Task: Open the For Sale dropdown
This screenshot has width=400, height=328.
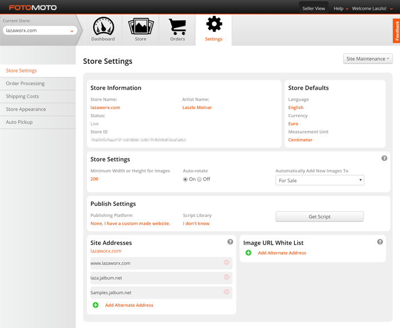Action: coord(319,180)
